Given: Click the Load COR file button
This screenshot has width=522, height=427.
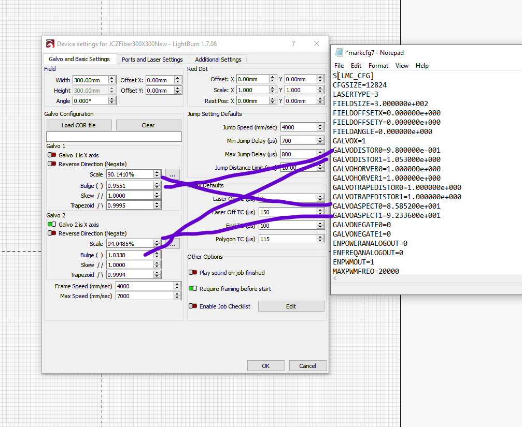Looking at the screenshot, I should [x=79, y=125].
